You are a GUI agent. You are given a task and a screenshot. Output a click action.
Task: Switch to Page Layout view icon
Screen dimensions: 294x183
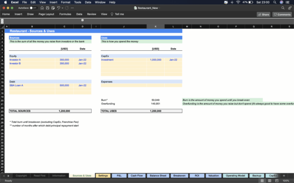pos(269,181)
